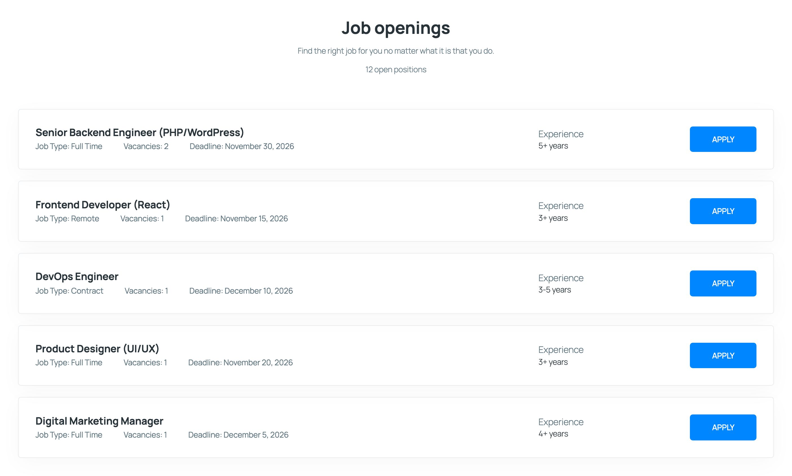Open Senior Backend Engineer (PHP/WordPress) title

click(x=140, y=132)
